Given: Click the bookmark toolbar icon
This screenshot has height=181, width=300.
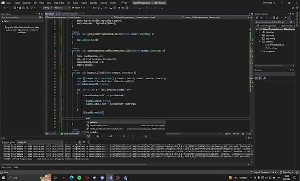Looking at the screenshot, I should (127, 7).
